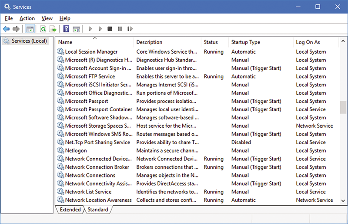Click the Refresh toolbar icon
Screen dimensions: 348x224
coord(43,29)
